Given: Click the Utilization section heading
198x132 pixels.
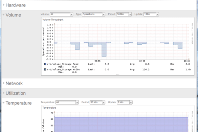Looking at the screenshot, I should point(16,93).
